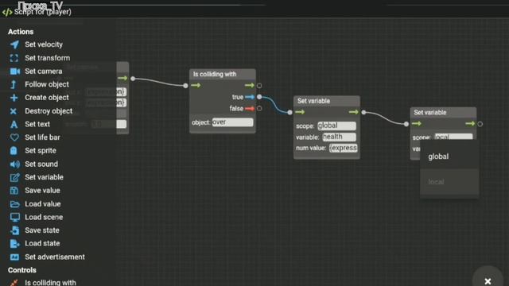The width and height of the screenshot is (509, 286).
Task: Click the Set life bar heart icon
Action: pyautogui.click(x=14, y=137)
